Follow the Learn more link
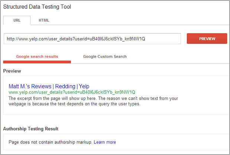 105,142
